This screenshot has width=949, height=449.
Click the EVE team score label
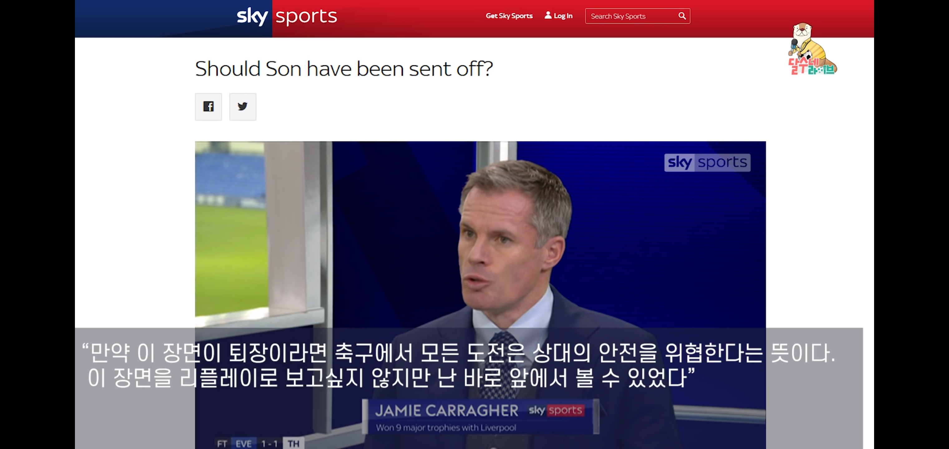pos(243,443)
